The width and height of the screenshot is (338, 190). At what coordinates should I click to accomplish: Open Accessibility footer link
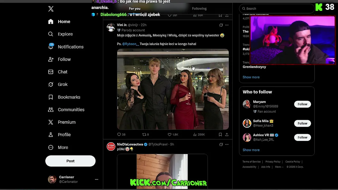(x=249, y=167)
